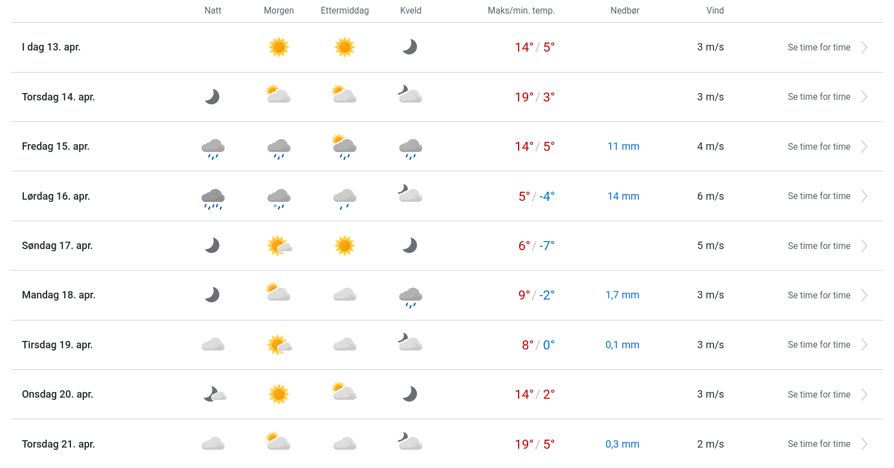This screenshot has width=894, height=468.
Task: Click the night moon icon for Torsdag 14. apr.
Action: [212, 97]
